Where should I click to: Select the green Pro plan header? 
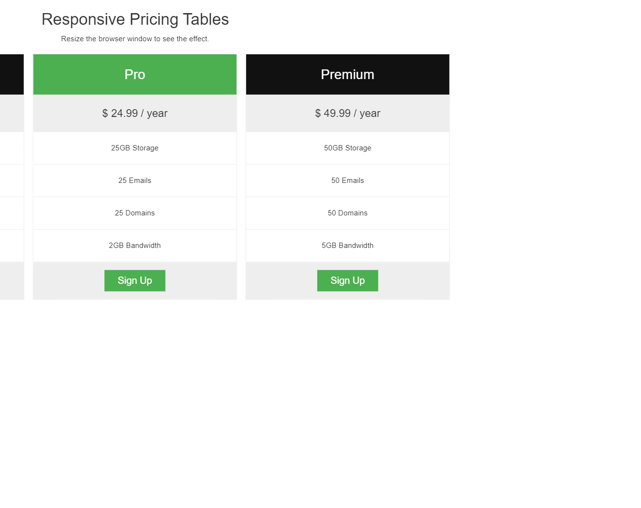coord(135,74)
